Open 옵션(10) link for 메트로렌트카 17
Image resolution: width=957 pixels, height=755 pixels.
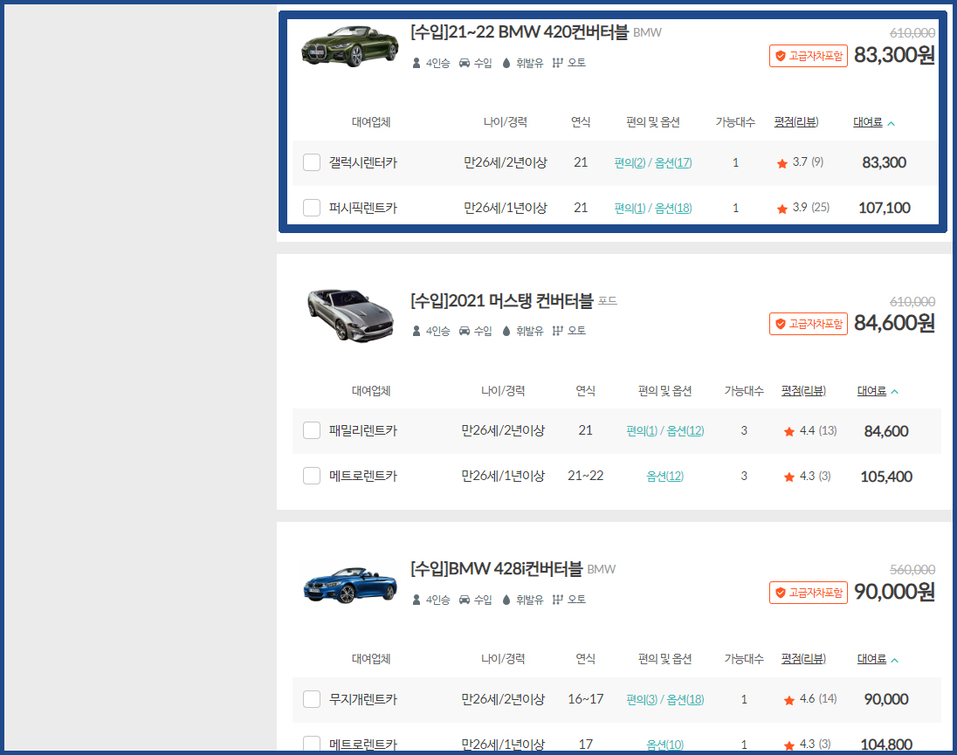[665, 744]
